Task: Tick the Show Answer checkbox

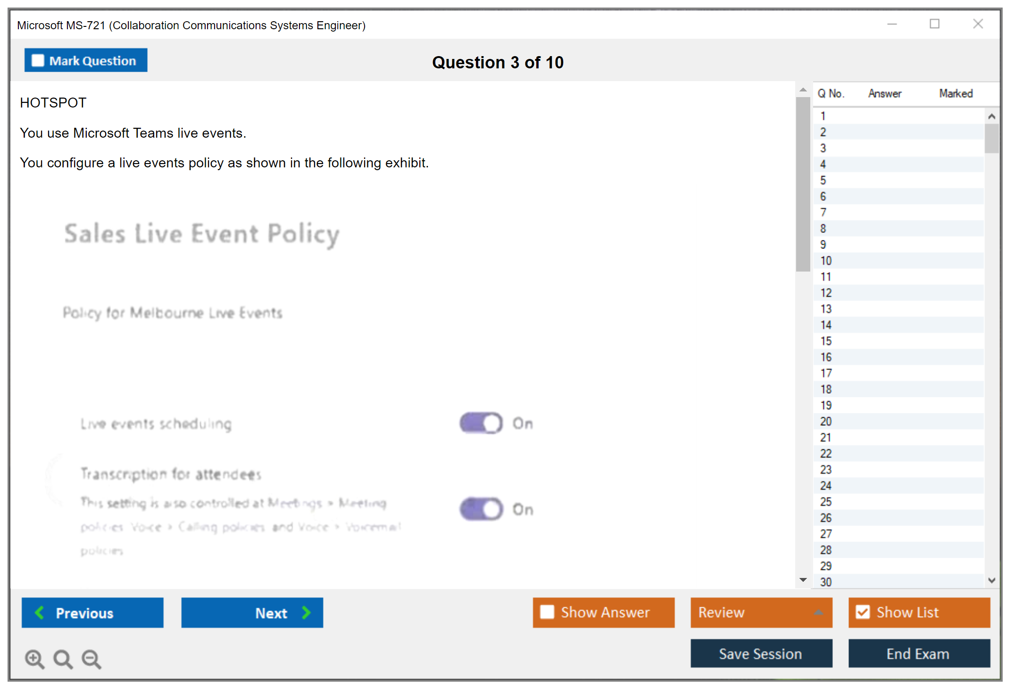Action: pyautogui.click(x=547, y=612)
